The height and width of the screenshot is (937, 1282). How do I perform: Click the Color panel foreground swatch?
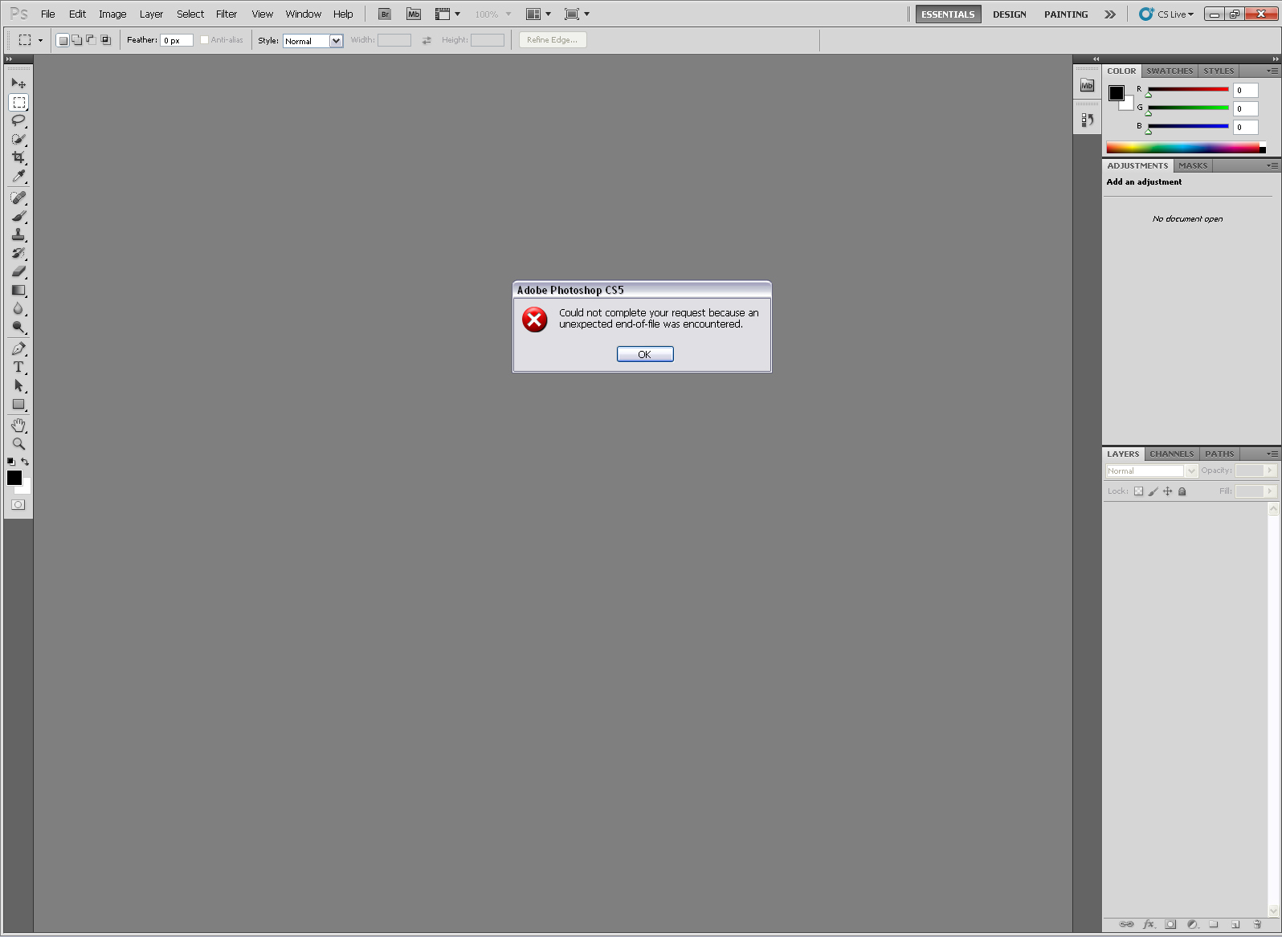pos(1117,93)
